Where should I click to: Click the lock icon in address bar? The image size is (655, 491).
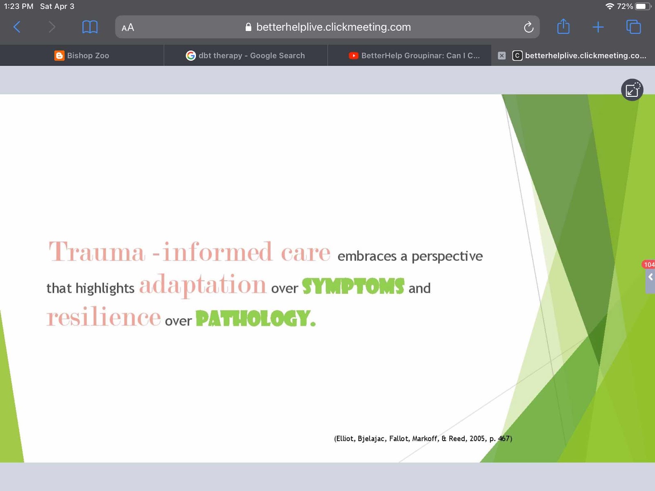[248, 27]
